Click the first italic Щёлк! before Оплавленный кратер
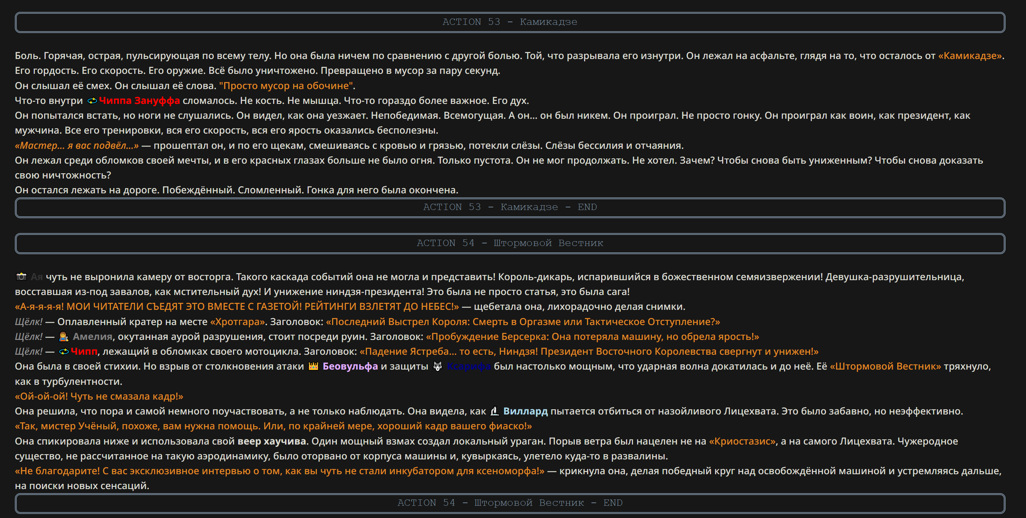 (x=29, y=322)
